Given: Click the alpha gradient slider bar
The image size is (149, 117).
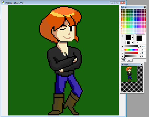Looking at the screenshot, I should (x=131, y=46).
